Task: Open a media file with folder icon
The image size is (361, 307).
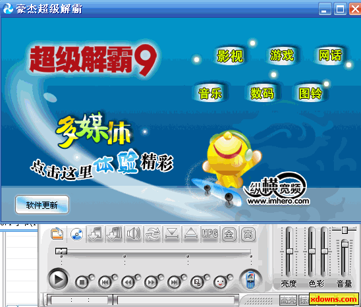Action: click(57, 235)
